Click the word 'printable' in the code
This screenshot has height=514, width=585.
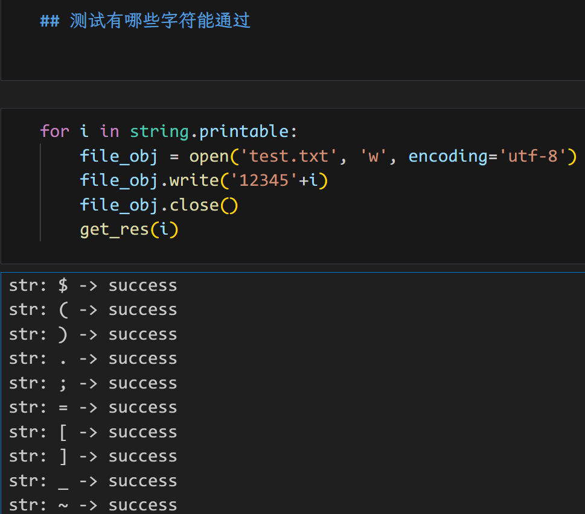point(244,131)
